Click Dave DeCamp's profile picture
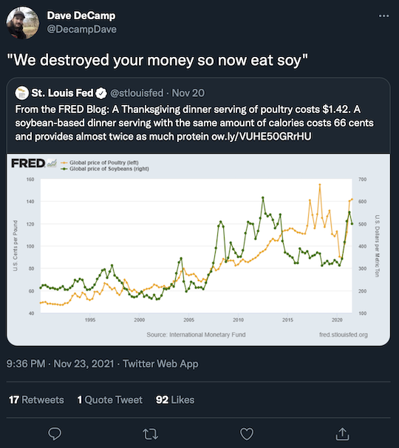The height and width of the screenshot is (448, 399). [x=23, y=23]
